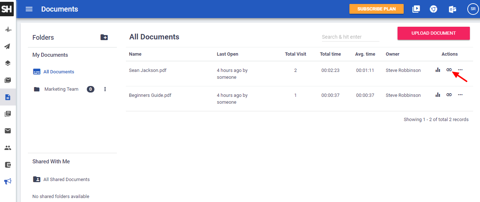Screen dimensions: 480x202
Task: Sort by the Name column header
Action: pyautogui.click(x=135, y=54)
